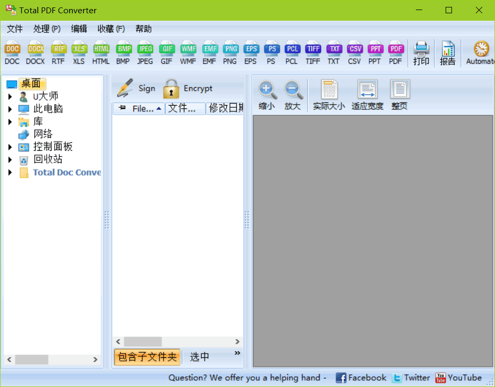
Task: Expand the 回收站 tree node
Action: click(x=10, y=160)
